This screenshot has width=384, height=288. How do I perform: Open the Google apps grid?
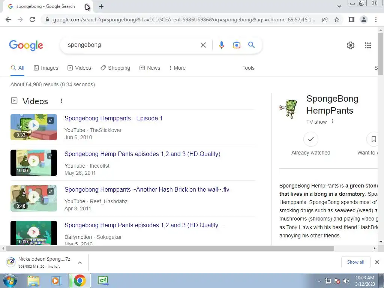pos(368,45)
